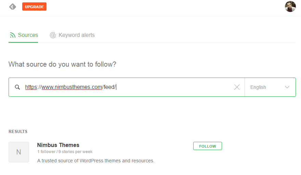Click the RSS icon beside Sources
The height and width of the screenshot is (175, 301).
[12, 35]
